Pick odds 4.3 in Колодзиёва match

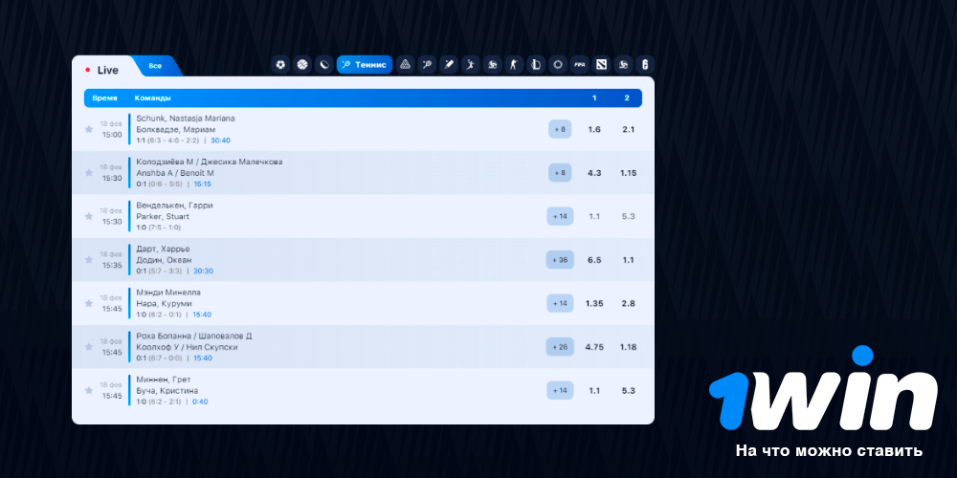click(x=594, y=173)
